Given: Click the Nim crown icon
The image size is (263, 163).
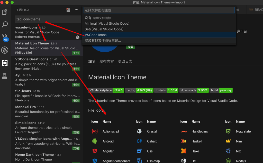Looking at the screenshot, I should click(228, 141).
